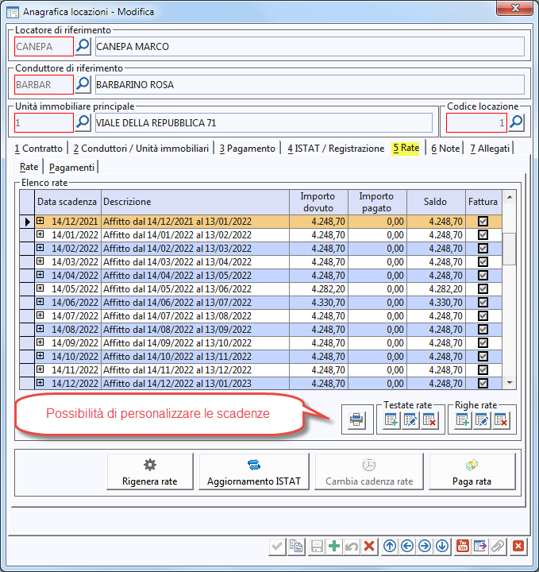The image size is (539, 572).
Task: Edit the selected entry in Testate rate
Action: tap(410, 421)
